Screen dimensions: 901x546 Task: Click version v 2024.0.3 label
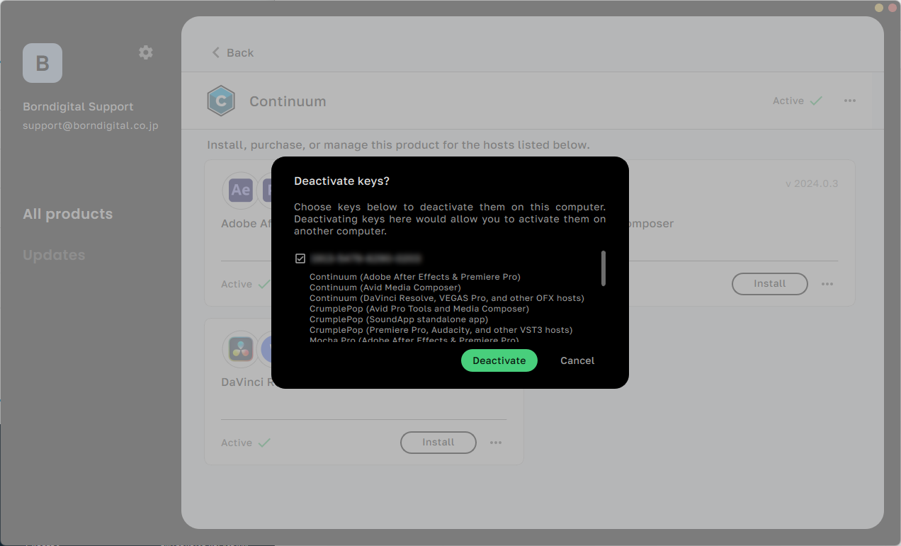coord(812,183)
